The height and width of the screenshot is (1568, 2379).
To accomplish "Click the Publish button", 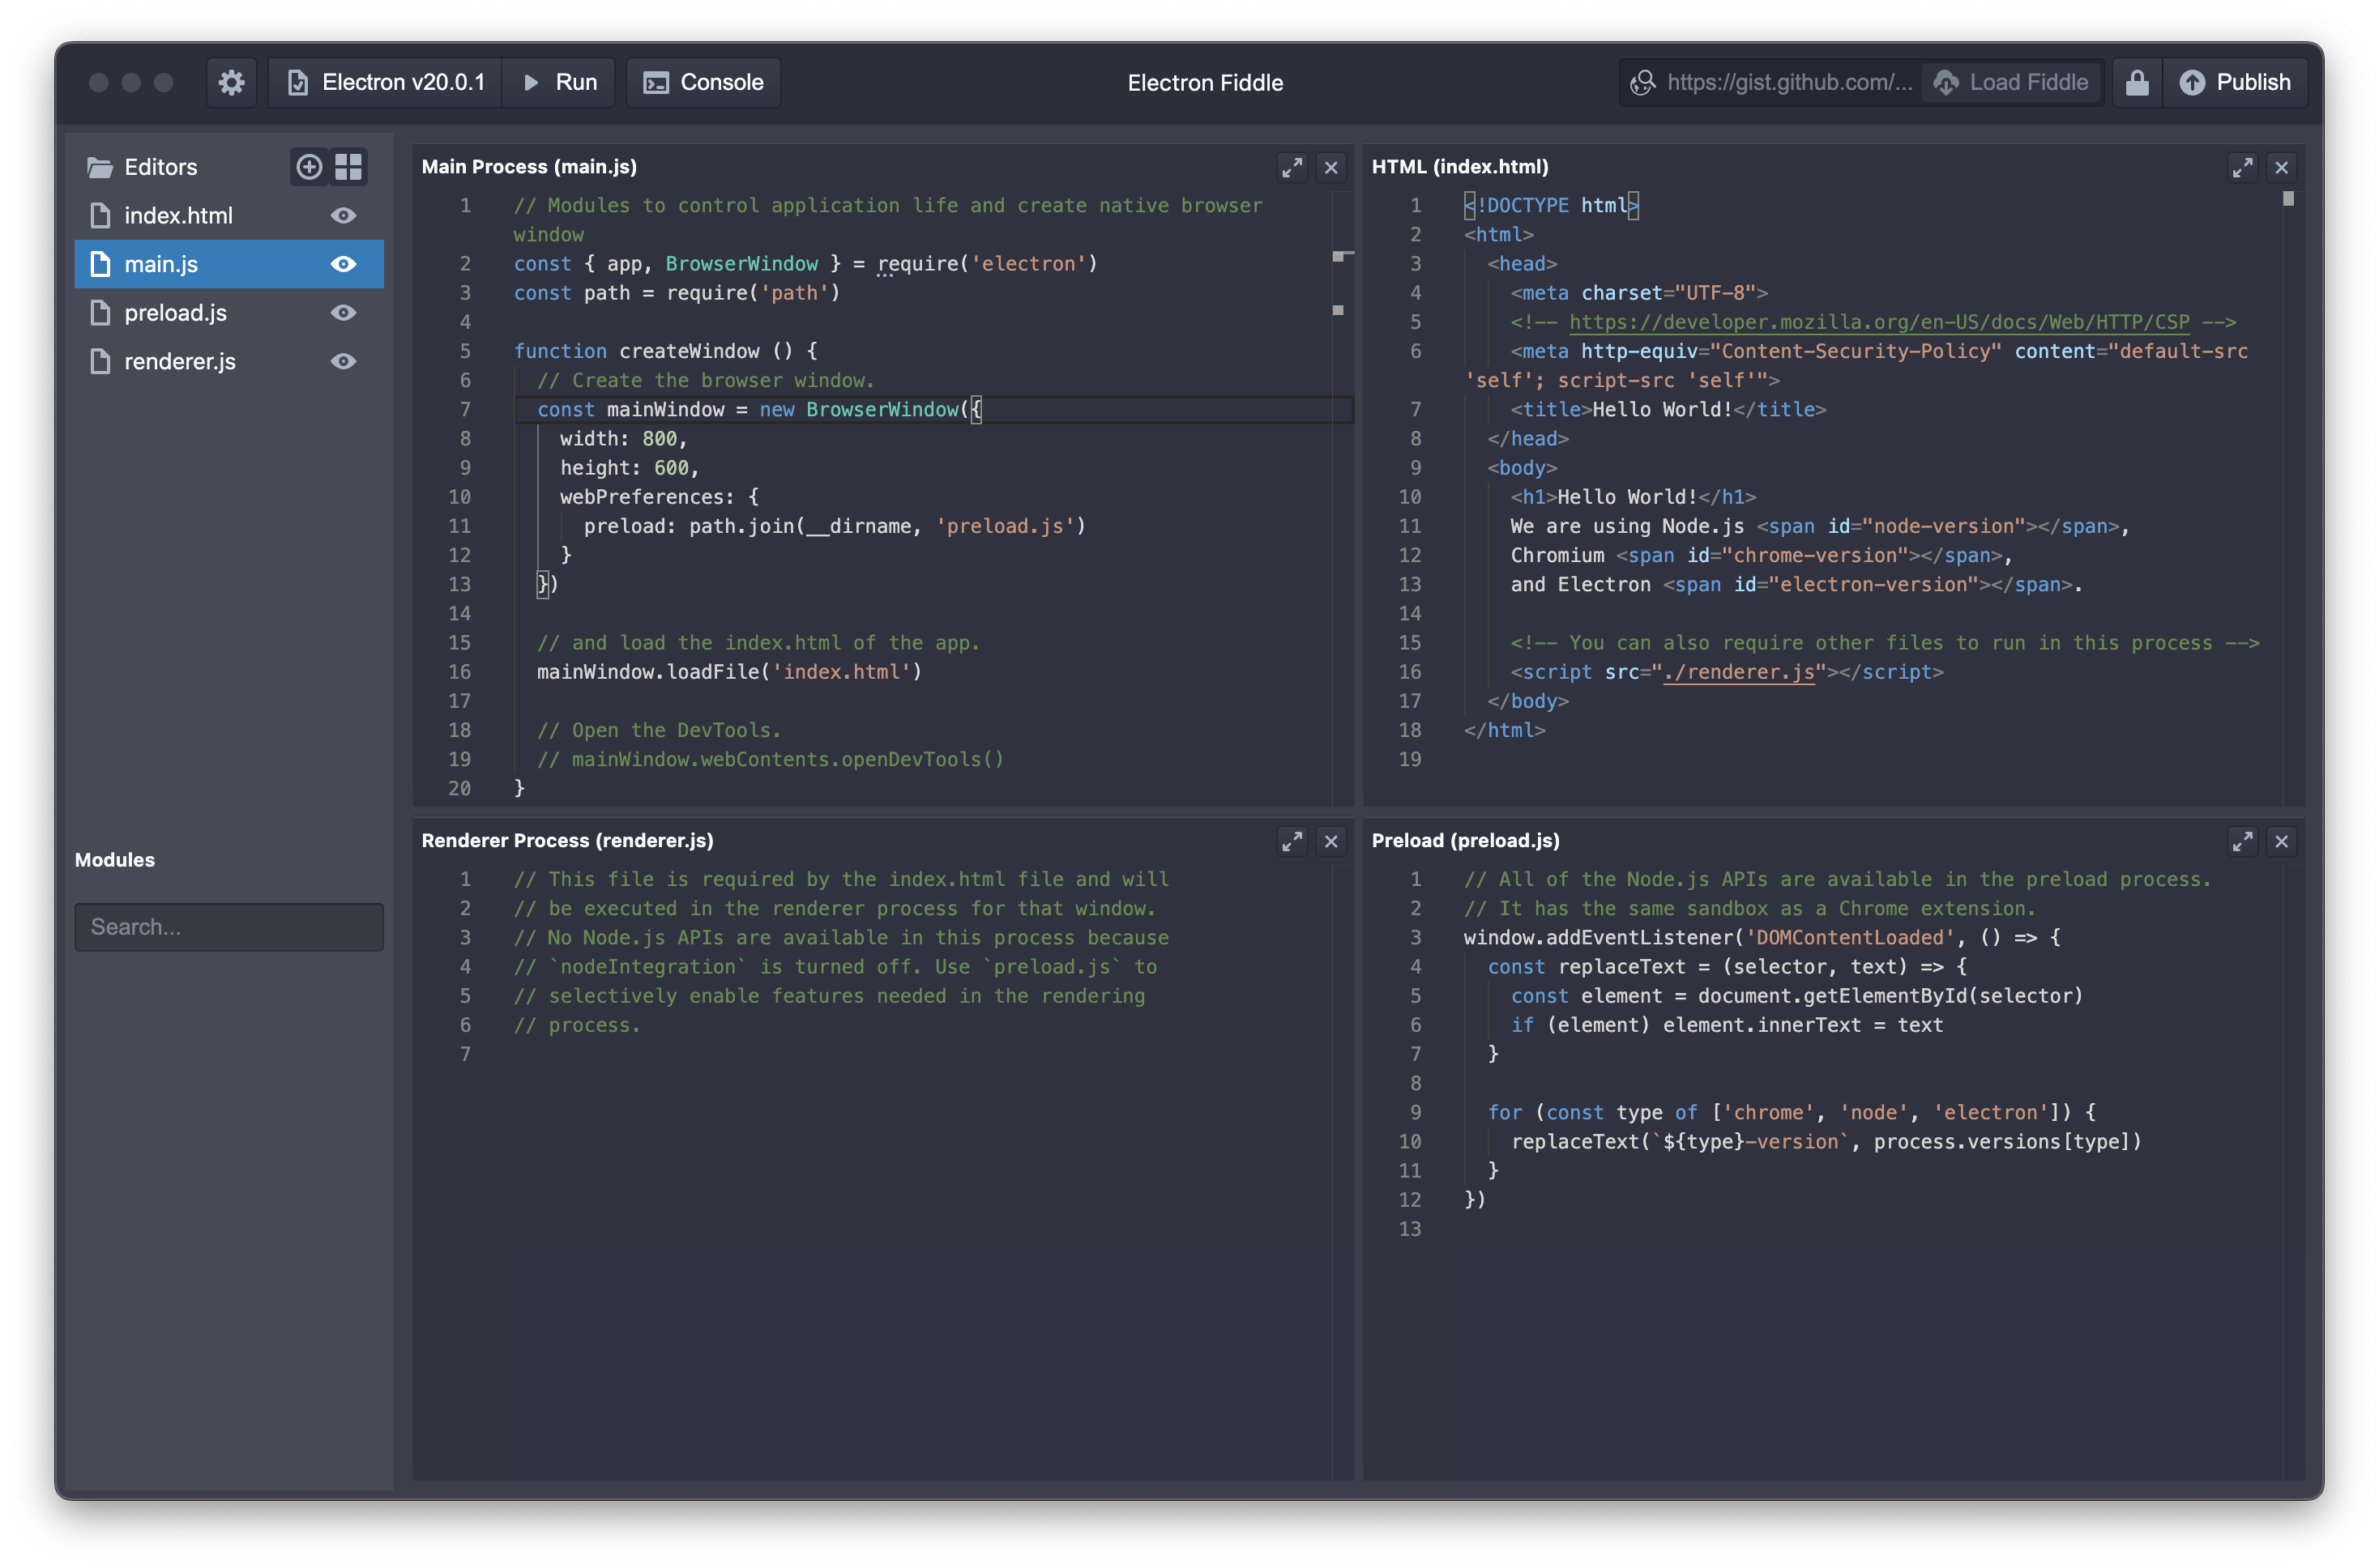I will [x=2235, y=82].
